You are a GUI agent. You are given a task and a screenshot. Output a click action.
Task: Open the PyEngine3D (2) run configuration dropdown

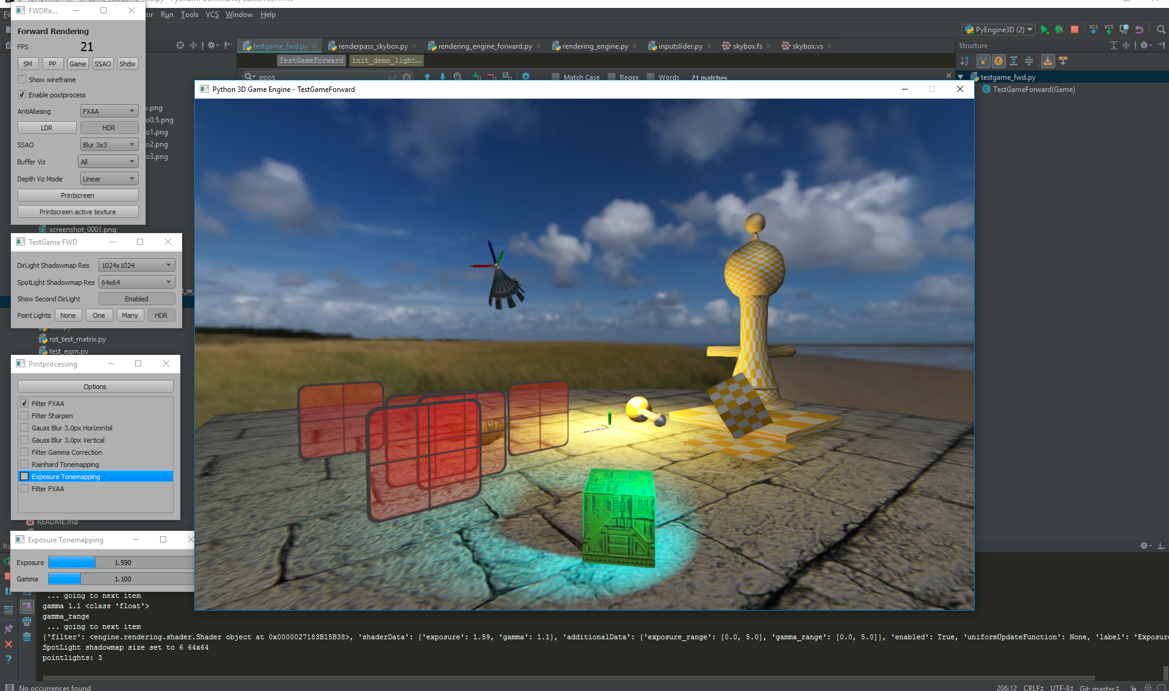click(999, 29)
